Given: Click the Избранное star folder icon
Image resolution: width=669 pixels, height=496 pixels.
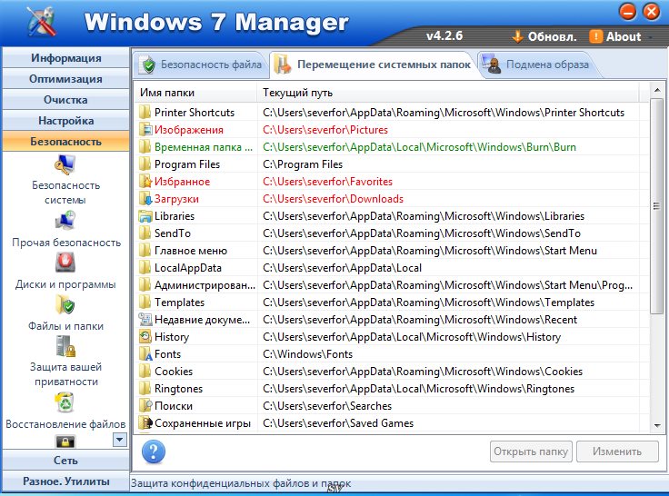Looking at the screenshot, I should coord(145,182).
